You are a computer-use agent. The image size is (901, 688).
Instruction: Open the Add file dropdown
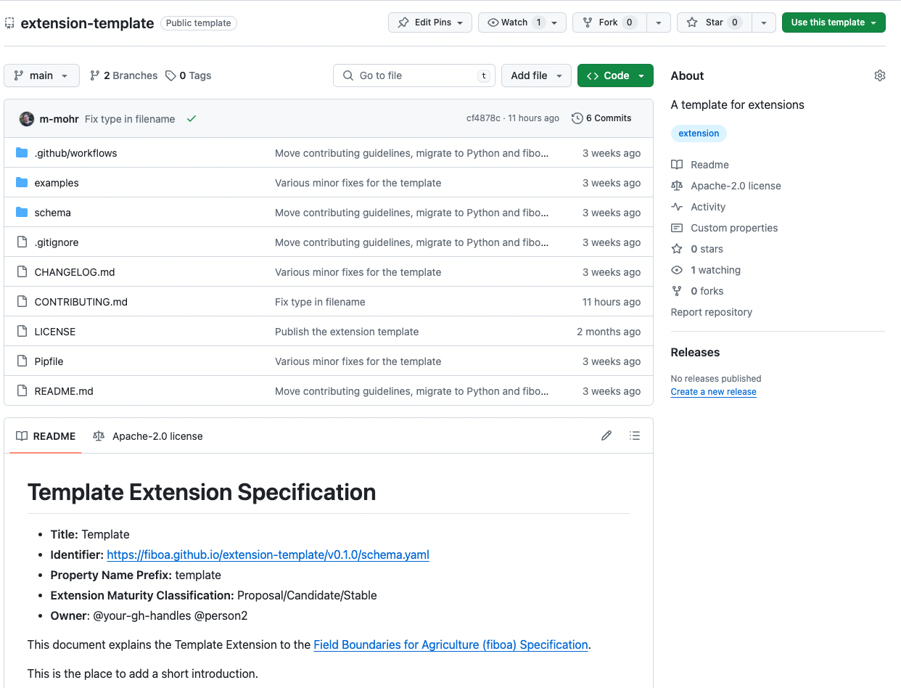(536, 75)
